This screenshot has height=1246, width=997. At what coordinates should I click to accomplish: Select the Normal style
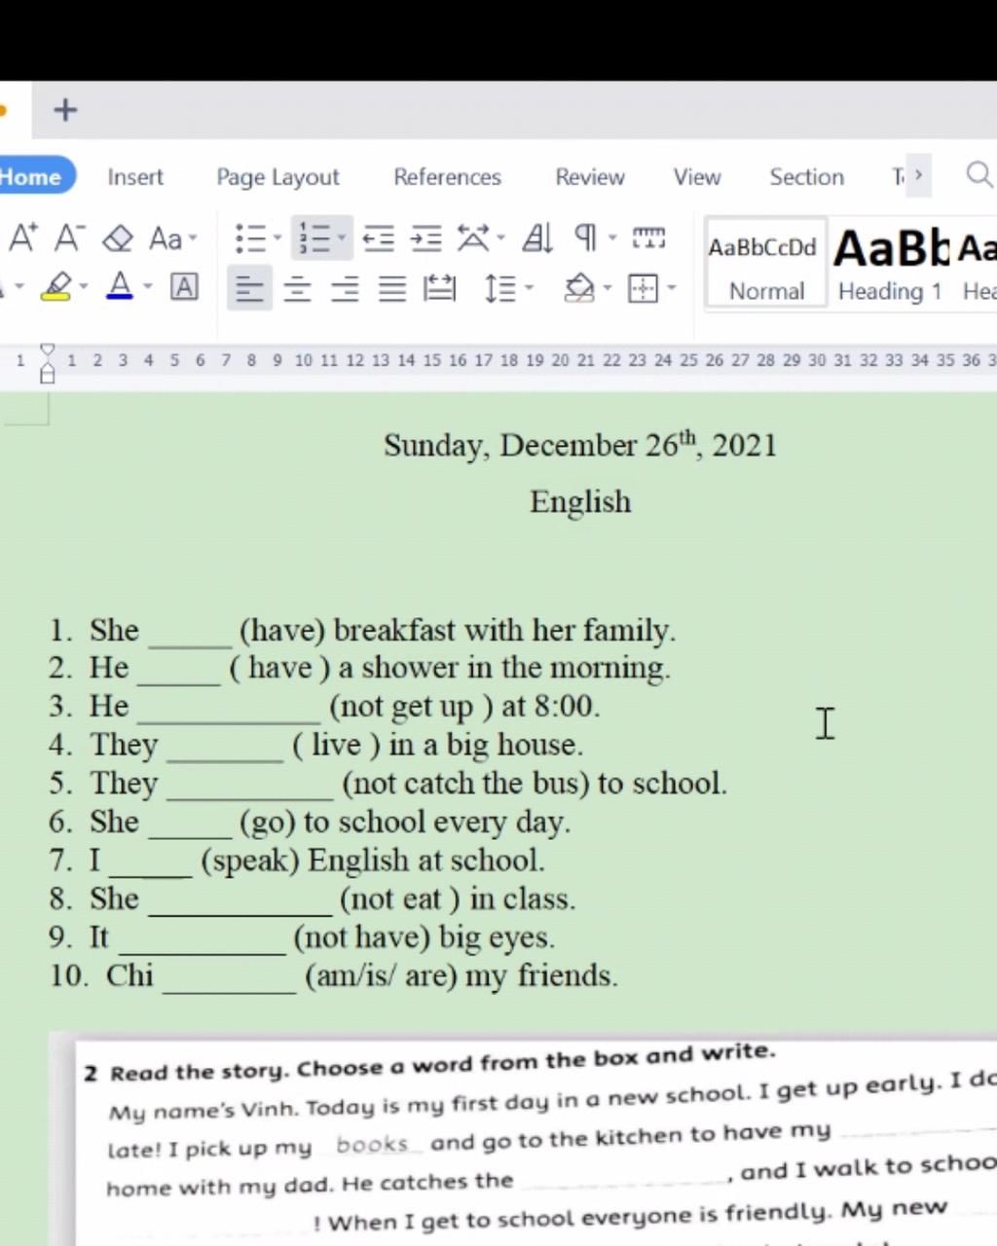[766, 263]
